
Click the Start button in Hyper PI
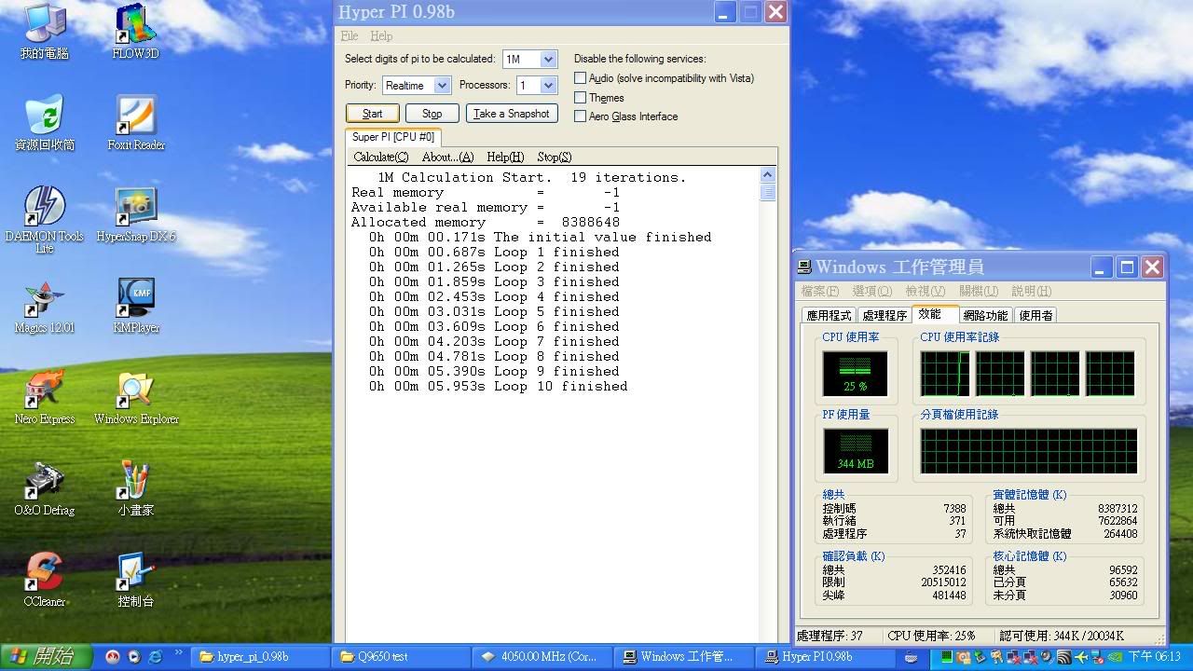click(x=373, y=114)
